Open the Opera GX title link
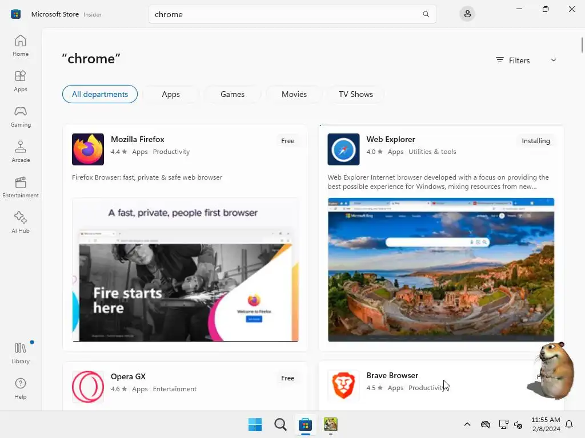Image resolution: width=585 pixels, height=438 pixels. click(128, 376)
